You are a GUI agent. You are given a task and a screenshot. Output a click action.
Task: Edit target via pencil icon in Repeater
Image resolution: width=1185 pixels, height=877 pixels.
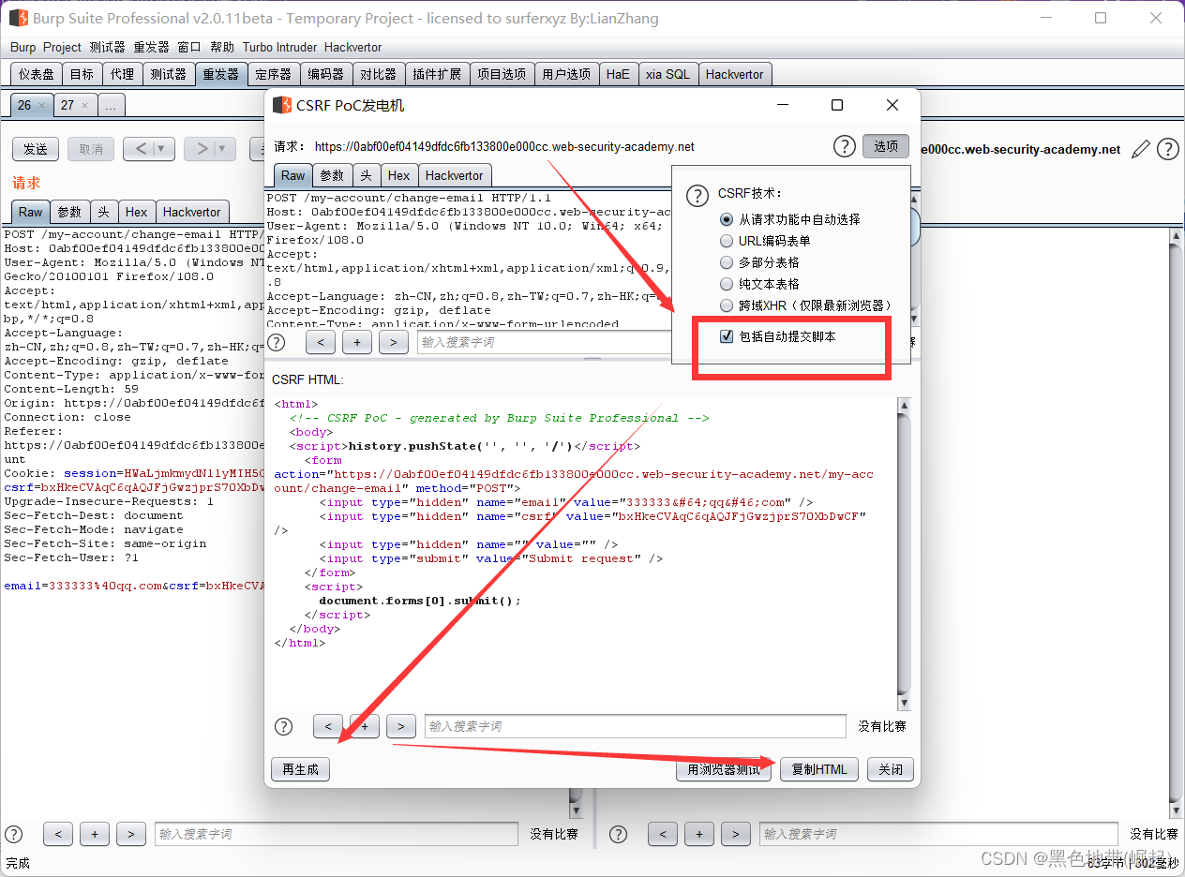pyautogui.click(x=1141, y=148)
